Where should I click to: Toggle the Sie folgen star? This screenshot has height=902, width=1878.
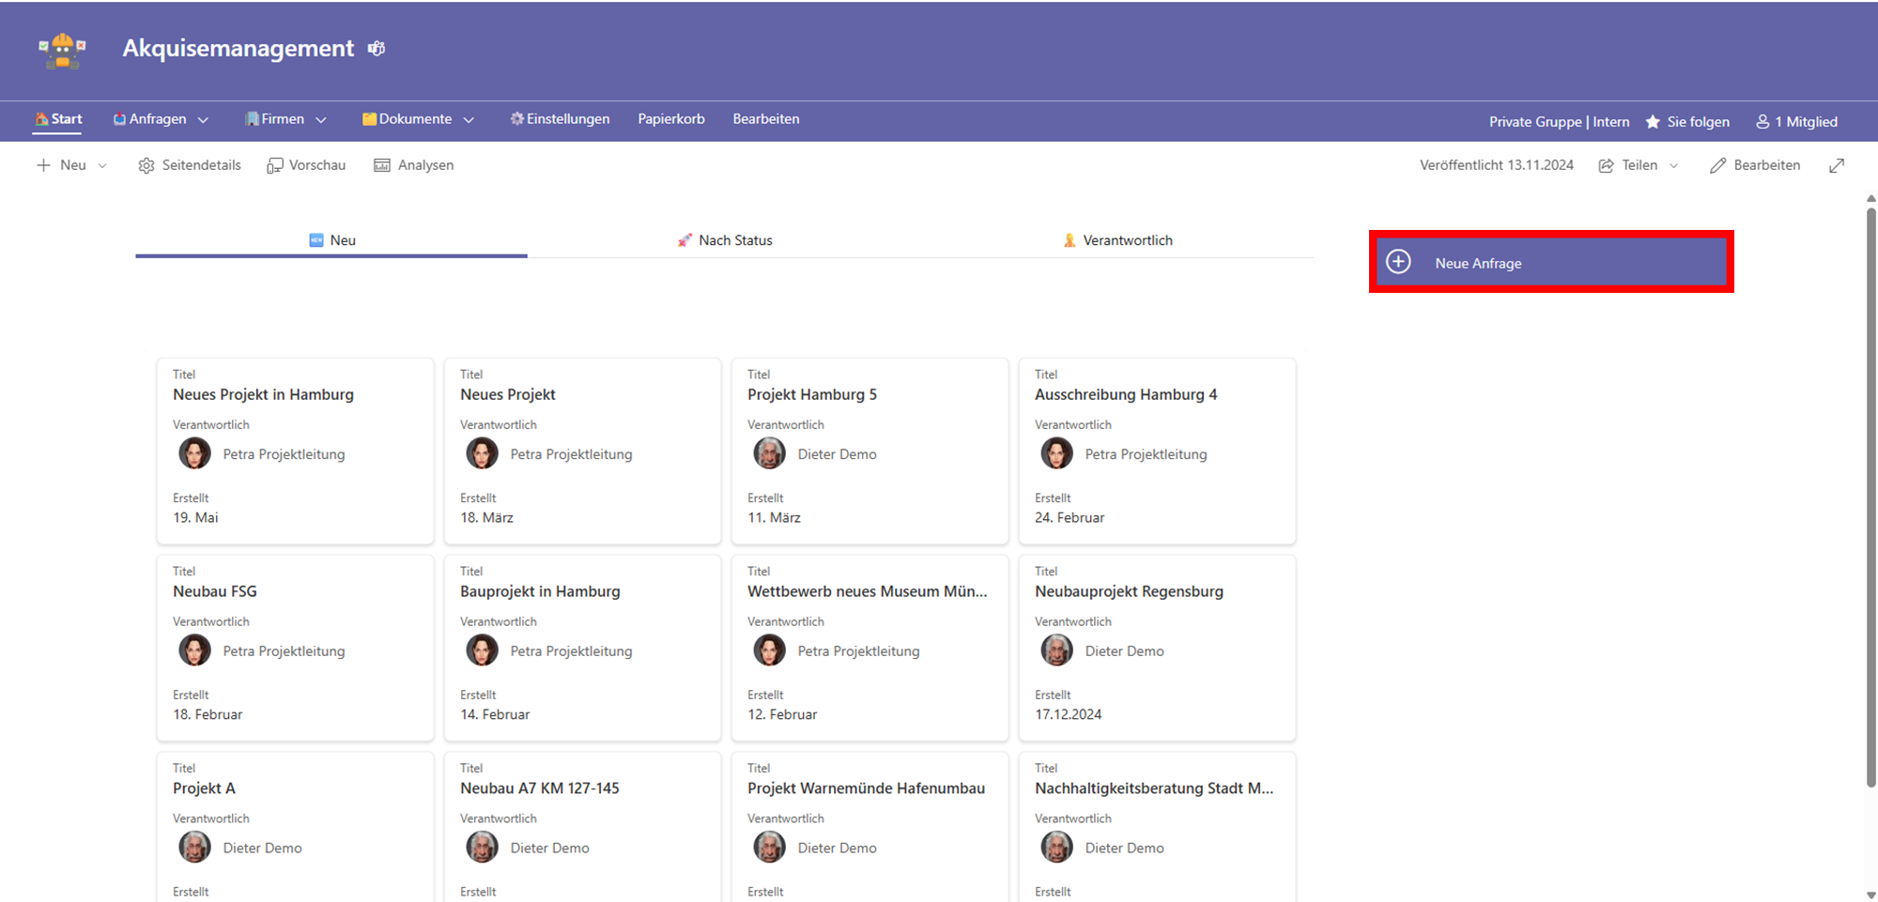1653,122
